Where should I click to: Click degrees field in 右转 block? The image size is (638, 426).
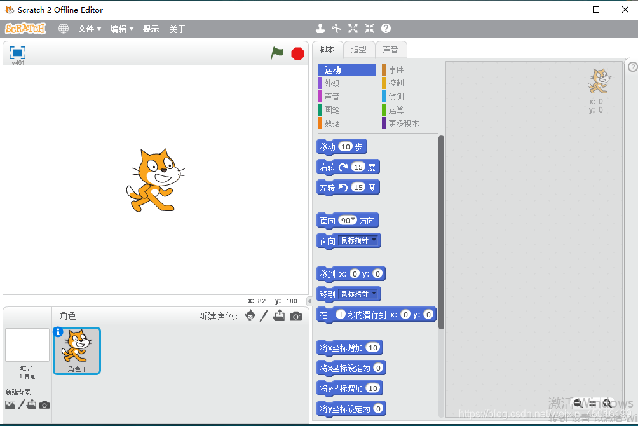coord(358,167)
